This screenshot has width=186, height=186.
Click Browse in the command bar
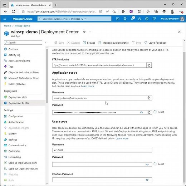coord(89,43)
